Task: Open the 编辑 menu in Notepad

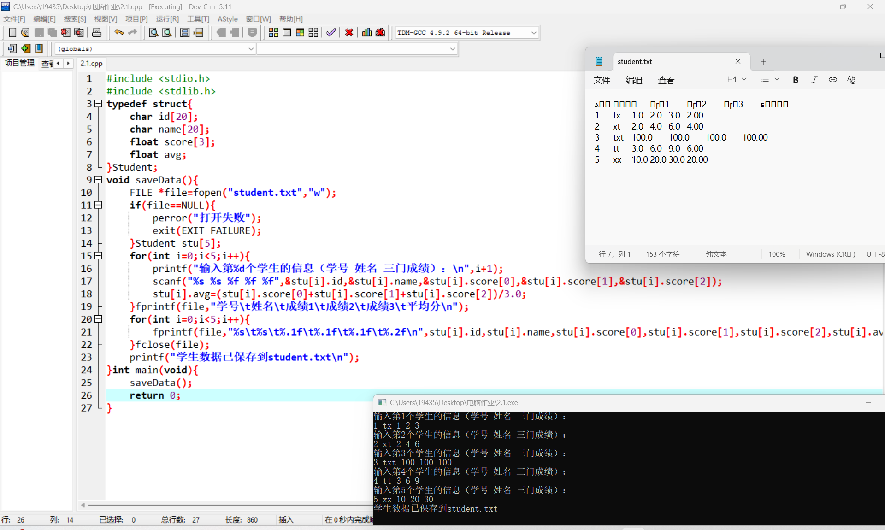Action: coord(634,80)
